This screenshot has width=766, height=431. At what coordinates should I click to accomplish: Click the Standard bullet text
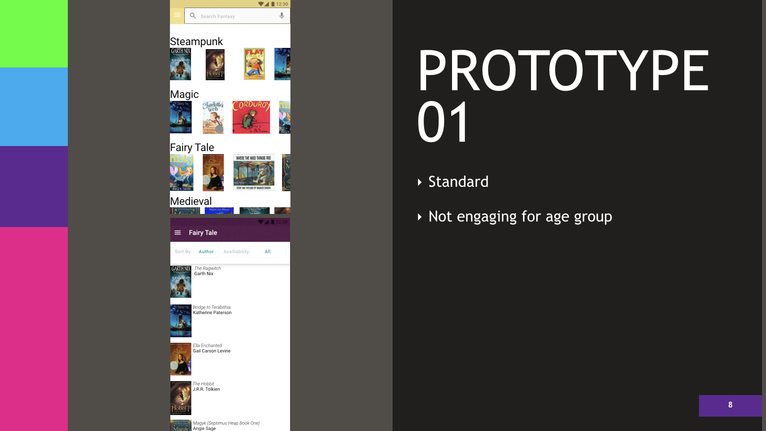(x=458, y=182)
